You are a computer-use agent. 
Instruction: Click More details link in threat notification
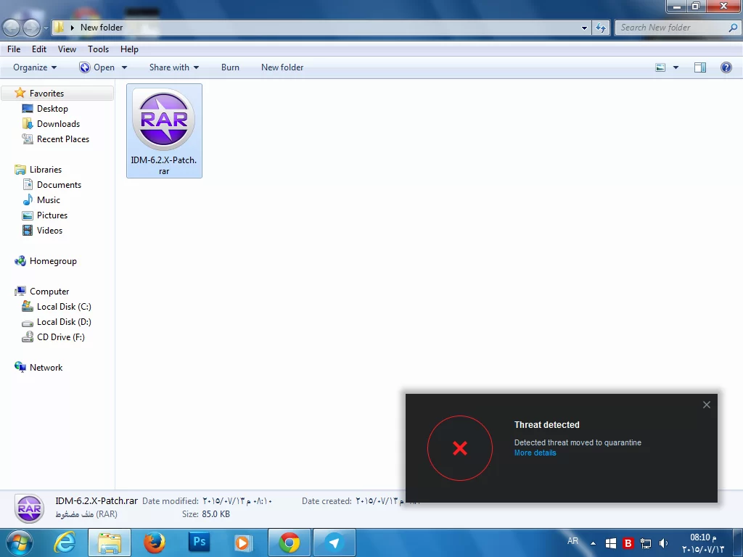point(535,453)
